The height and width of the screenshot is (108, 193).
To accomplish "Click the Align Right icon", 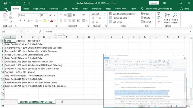I will click(x=69, y=20).
